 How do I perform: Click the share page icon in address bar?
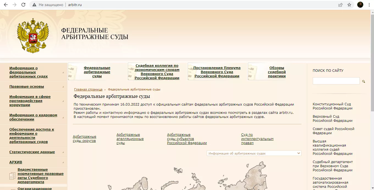pyautogui.click(x=340, y=5)
